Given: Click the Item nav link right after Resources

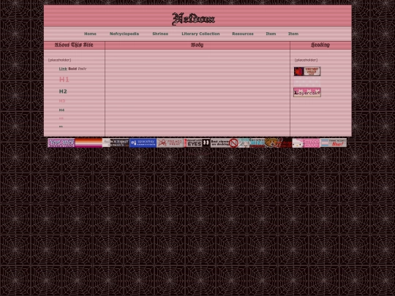Looking at the screenshot, I should 271,34.
